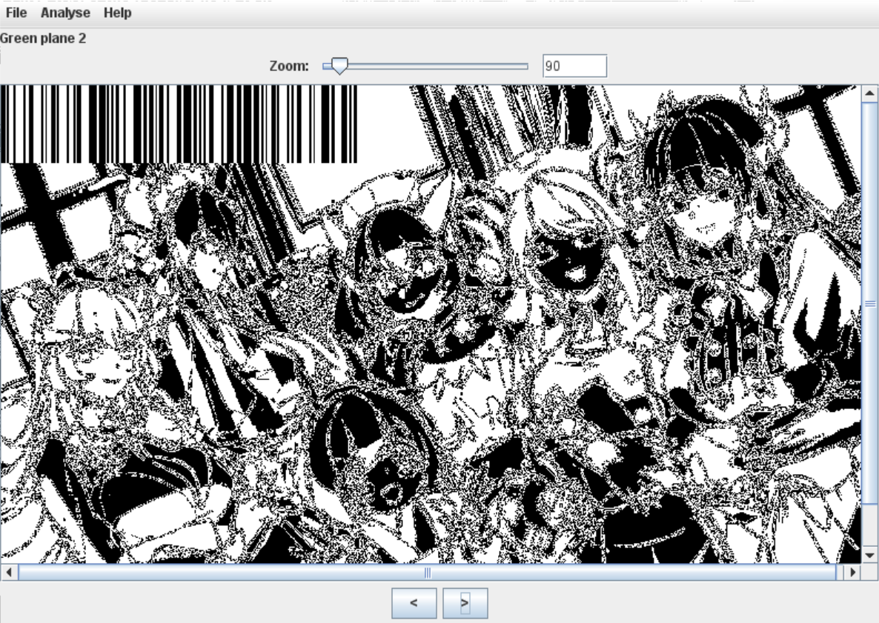Click the horizontal scrollbar right arrow

(852, 573)
